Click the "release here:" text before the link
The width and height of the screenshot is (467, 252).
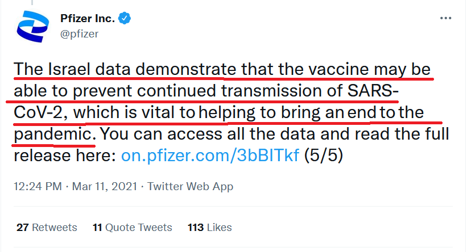coord(65,155)
